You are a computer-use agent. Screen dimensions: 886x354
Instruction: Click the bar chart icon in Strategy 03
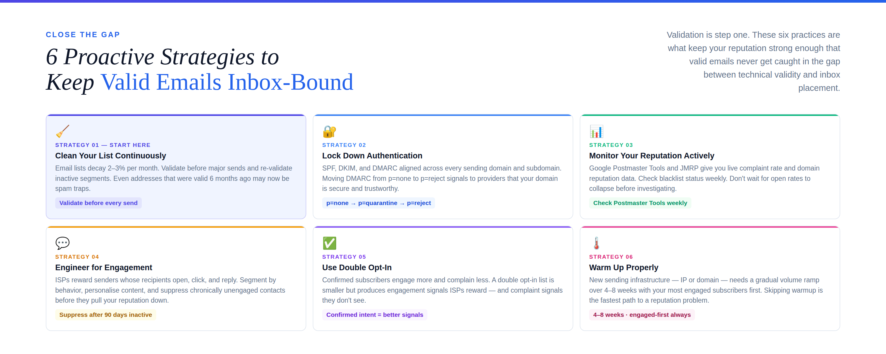[596, 131]
